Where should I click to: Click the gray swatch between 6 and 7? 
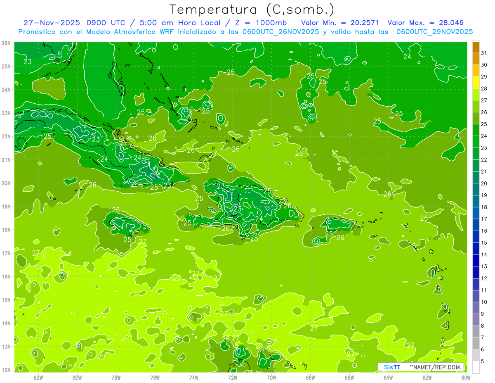pyautogui.click(x=476, y=343)
